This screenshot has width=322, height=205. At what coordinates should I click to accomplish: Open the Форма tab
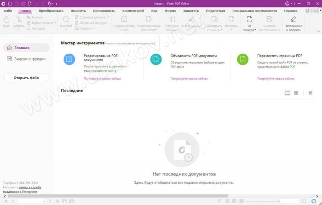pyautogui.click(x=170, y=11)
